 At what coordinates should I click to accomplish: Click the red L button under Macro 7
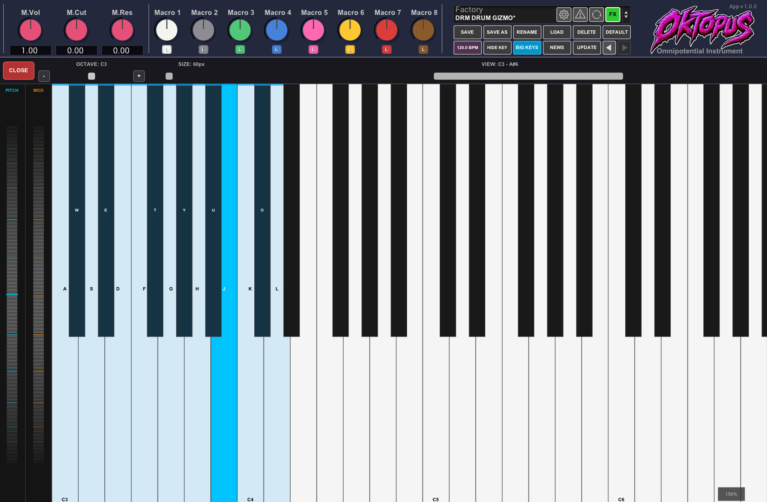pyautogui.click(x=386, y=49)
